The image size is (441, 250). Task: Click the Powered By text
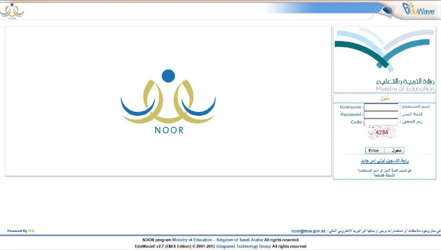[17, 231]
